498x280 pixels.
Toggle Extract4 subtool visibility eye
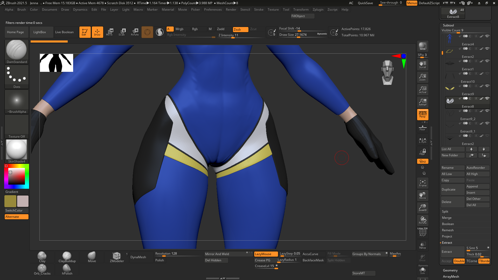point(487,36)
